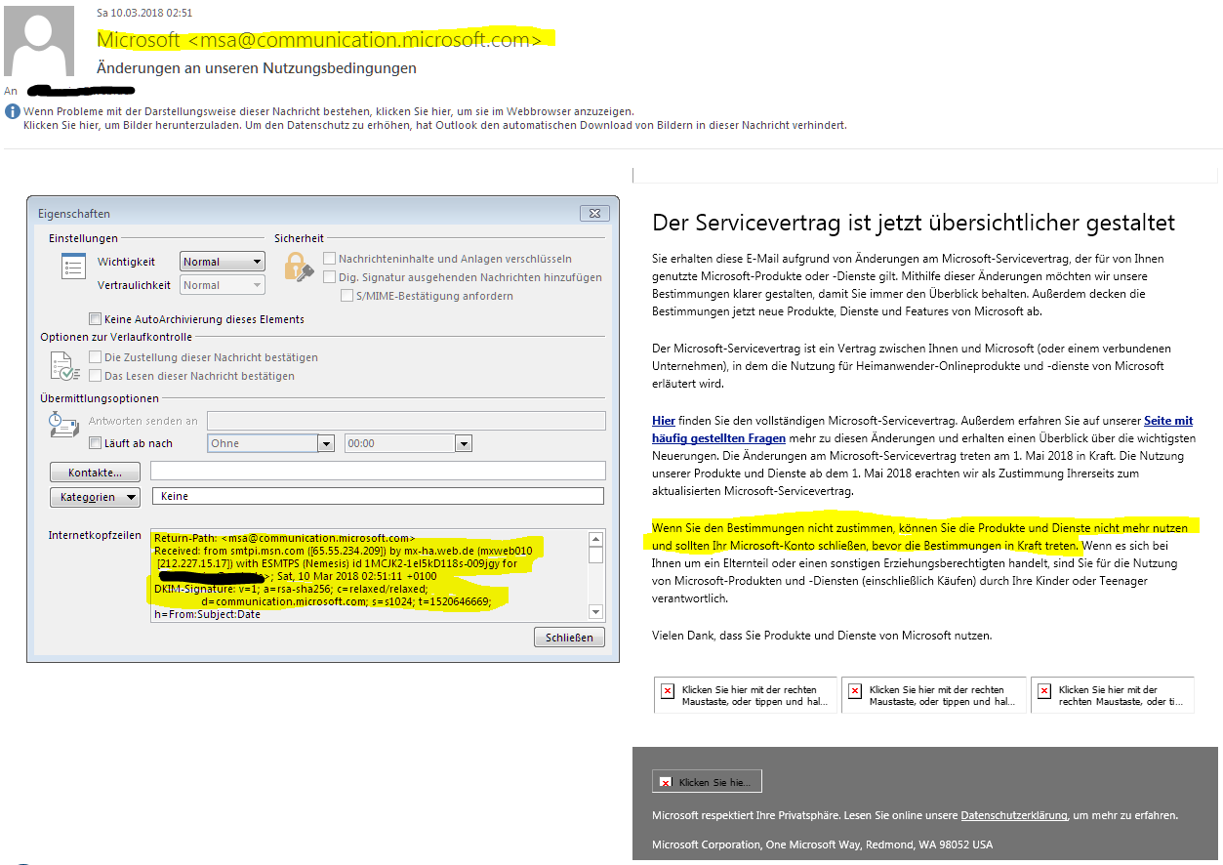Toggle Dig. Signatur ausgehenden Nachrichten hinzufügen
This screenshot has height=865, width=1223.
coord(330,277)
